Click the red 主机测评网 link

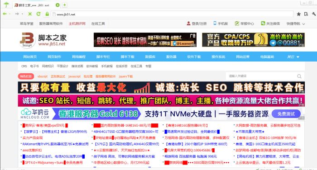click(x=77, y=24)
